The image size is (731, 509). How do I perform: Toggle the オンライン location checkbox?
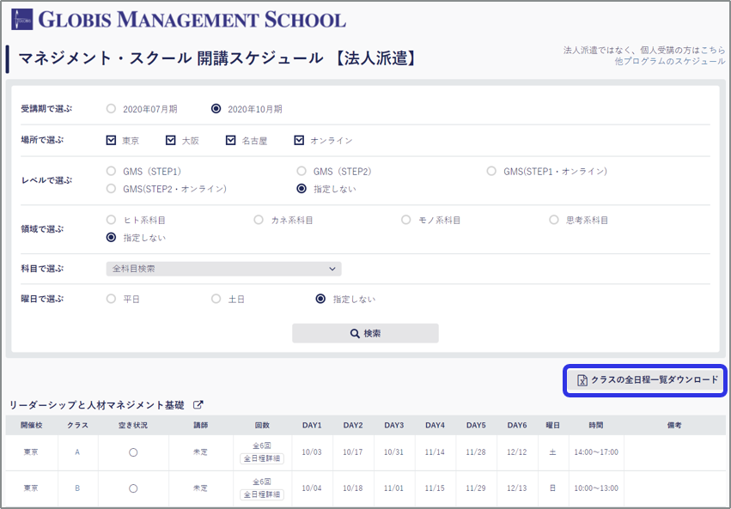[299, 140]
